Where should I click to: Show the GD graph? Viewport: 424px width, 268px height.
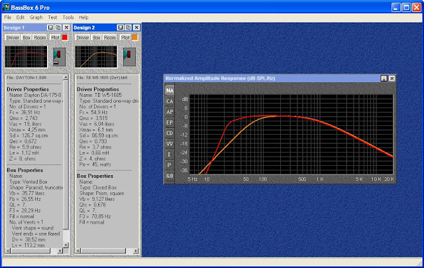[x=170, y=175]
